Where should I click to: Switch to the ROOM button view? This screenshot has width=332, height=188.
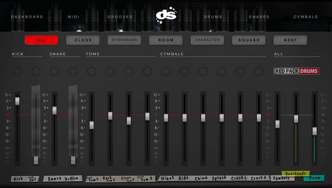pos(166,40)
